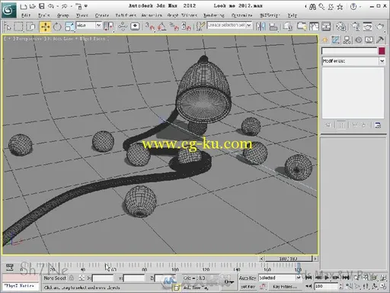Open the Selected key target dropdown
Image resolution: width=390 pixels, height=293 pixels.
pyautogui.click(x=280, y=278)
